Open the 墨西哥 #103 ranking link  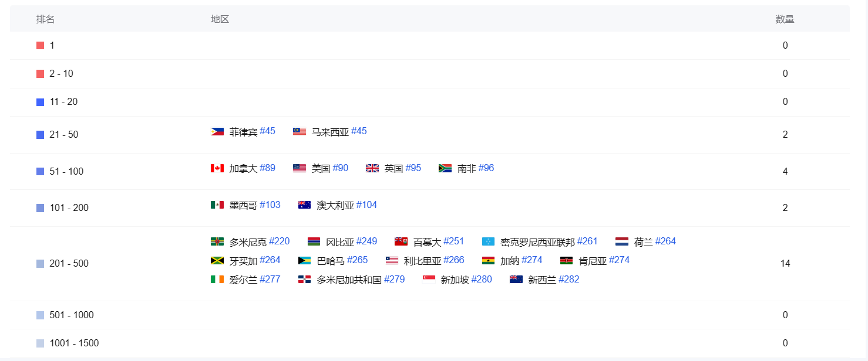(270, 205)
